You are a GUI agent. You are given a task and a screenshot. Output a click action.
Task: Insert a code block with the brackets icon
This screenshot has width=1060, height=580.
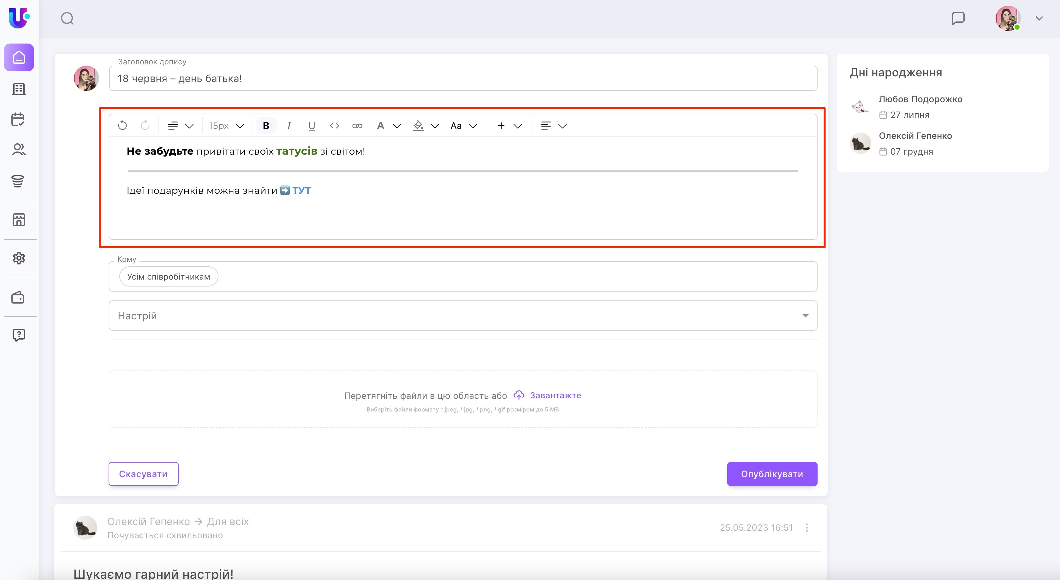tap(334, 126)
